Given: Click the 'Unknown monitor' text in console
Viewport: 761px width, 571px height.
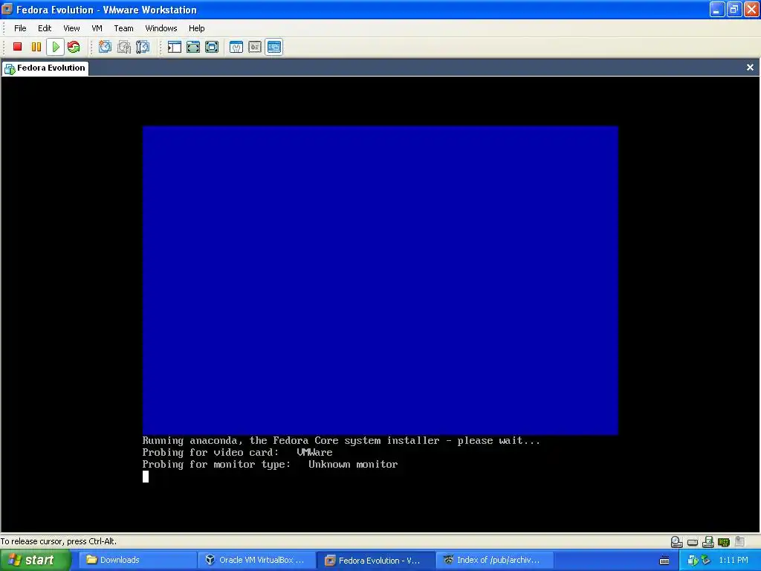Looking at the screenshot, I should click(353, 464).
